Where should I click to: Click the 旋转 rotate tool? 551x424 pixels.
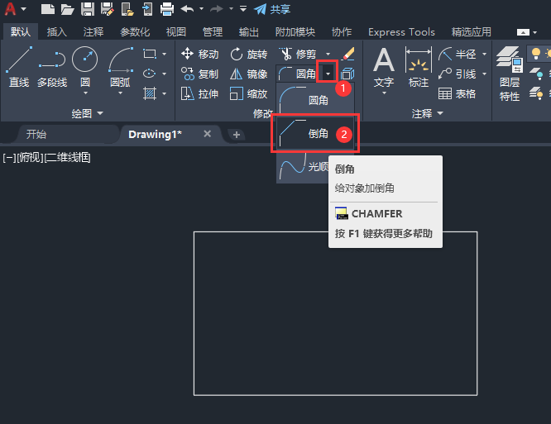(x=249, y=54)
